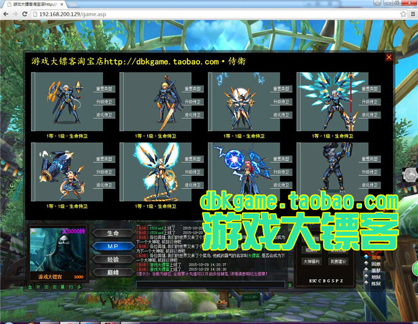Click 升级侍卫 for the white-haired shield guard

(x=104, y=102)
